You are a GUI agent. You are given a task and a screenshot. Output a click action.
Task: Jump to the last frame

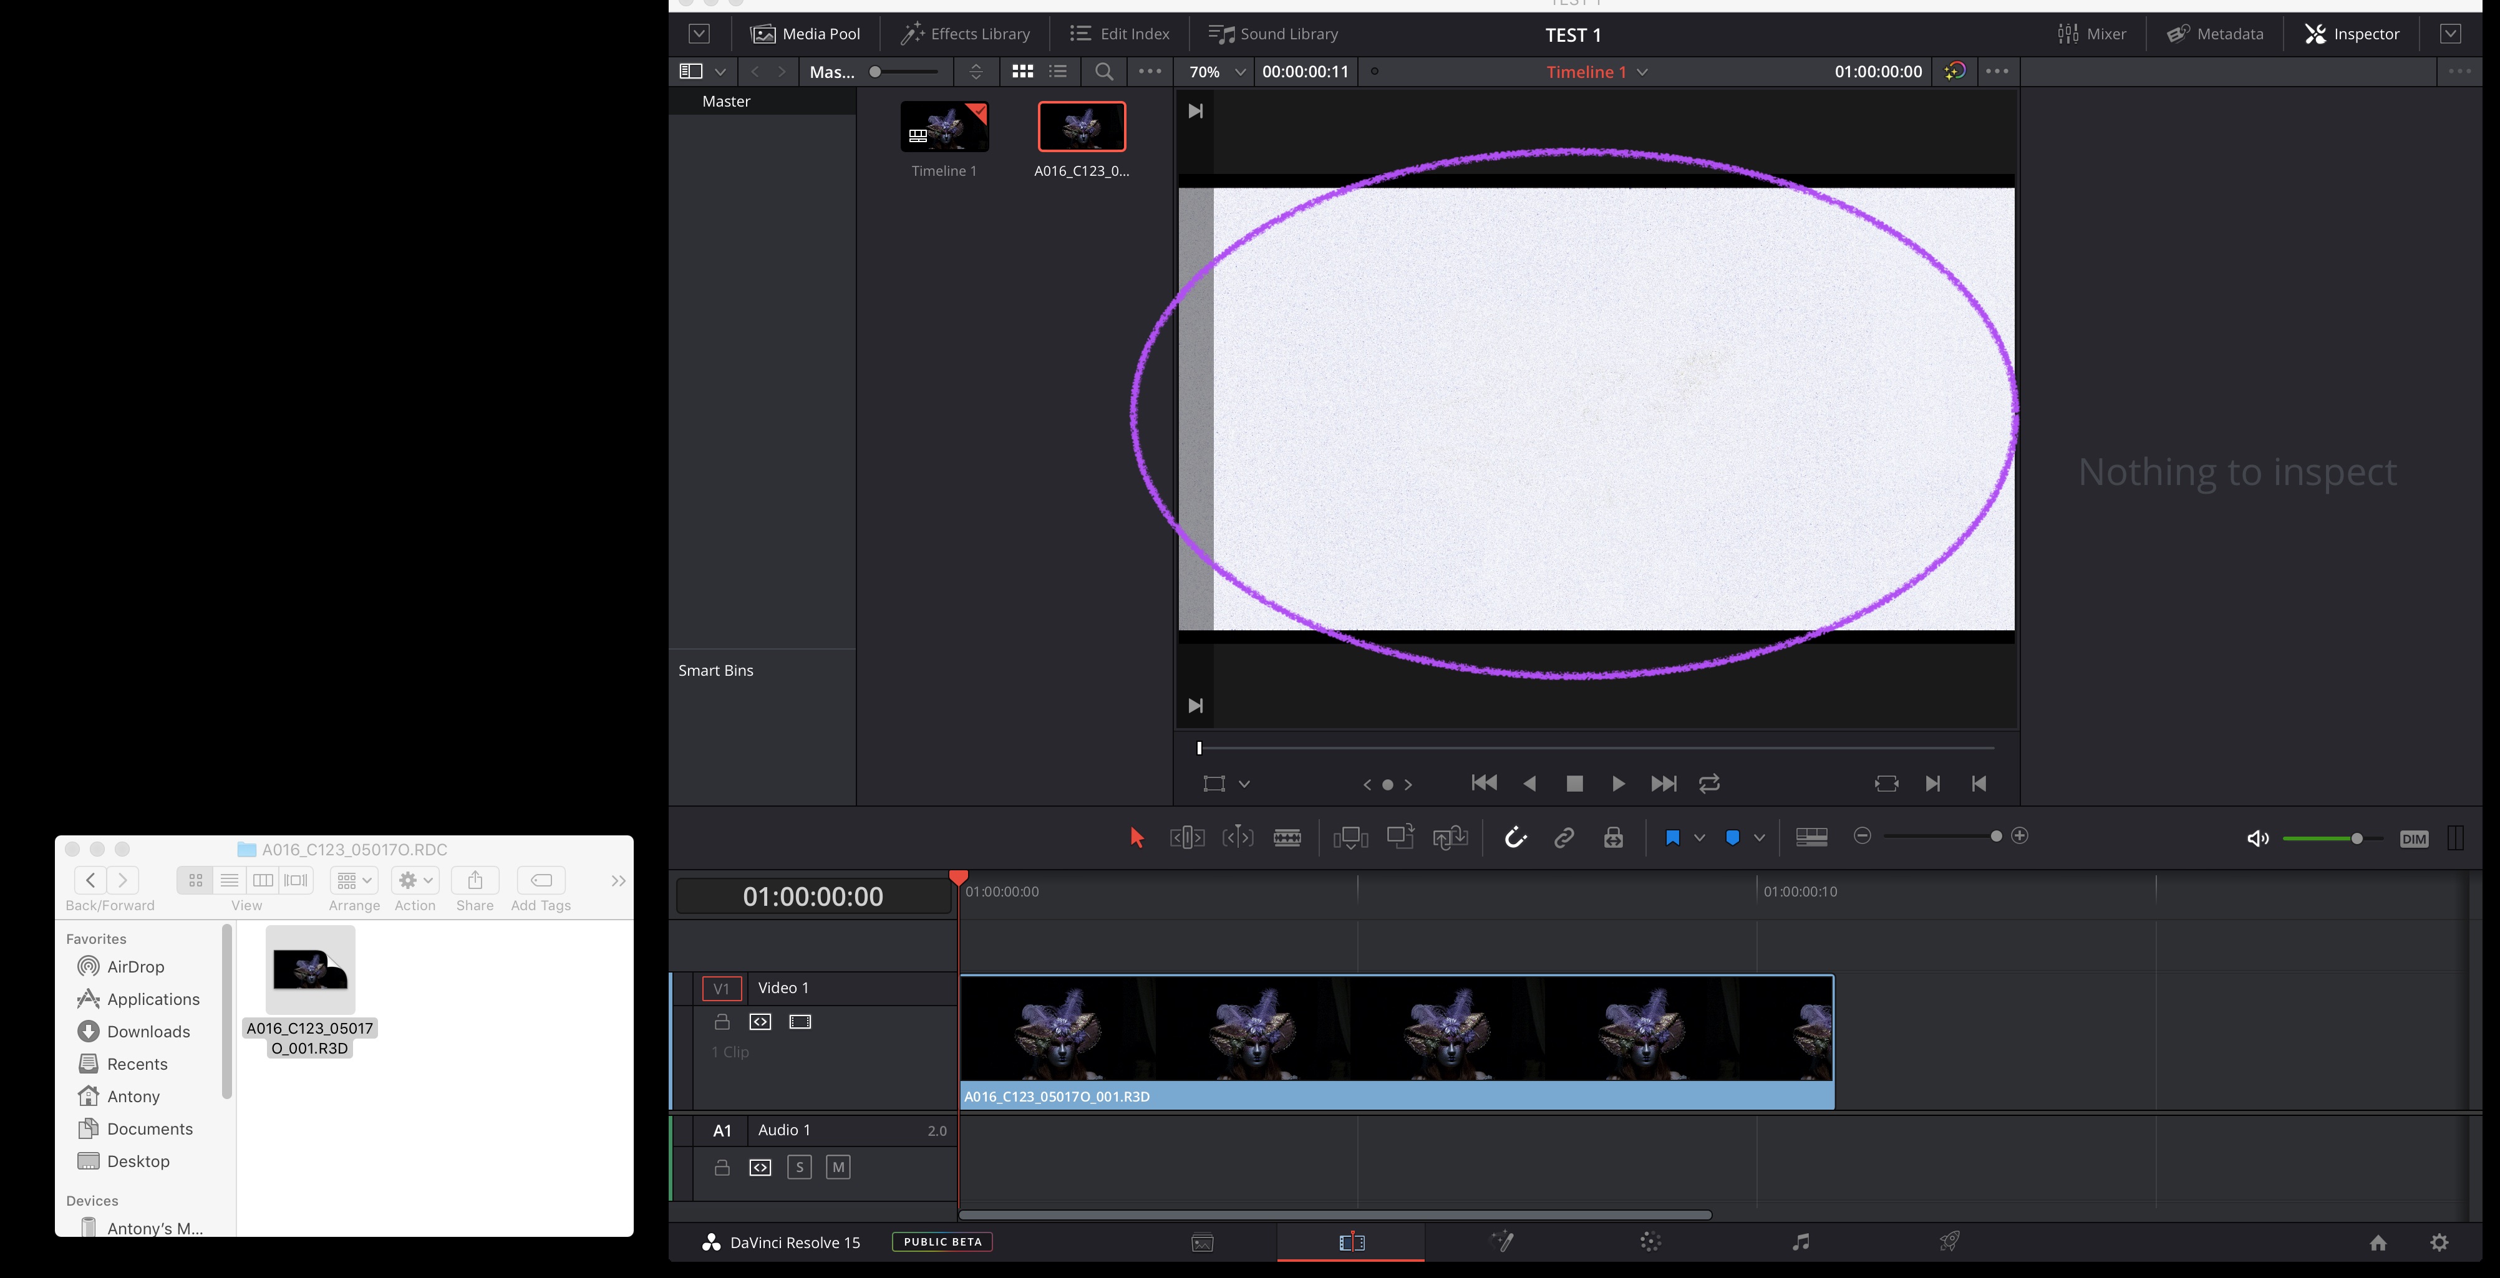click(x=1664, y=784)
